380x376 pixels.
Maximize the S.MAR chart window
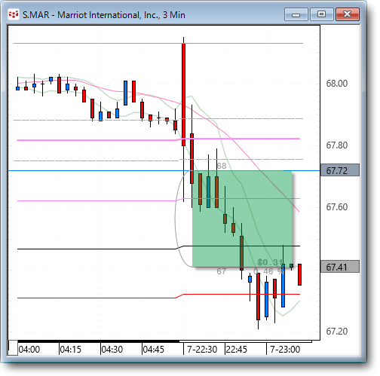(x=321, y=14)
